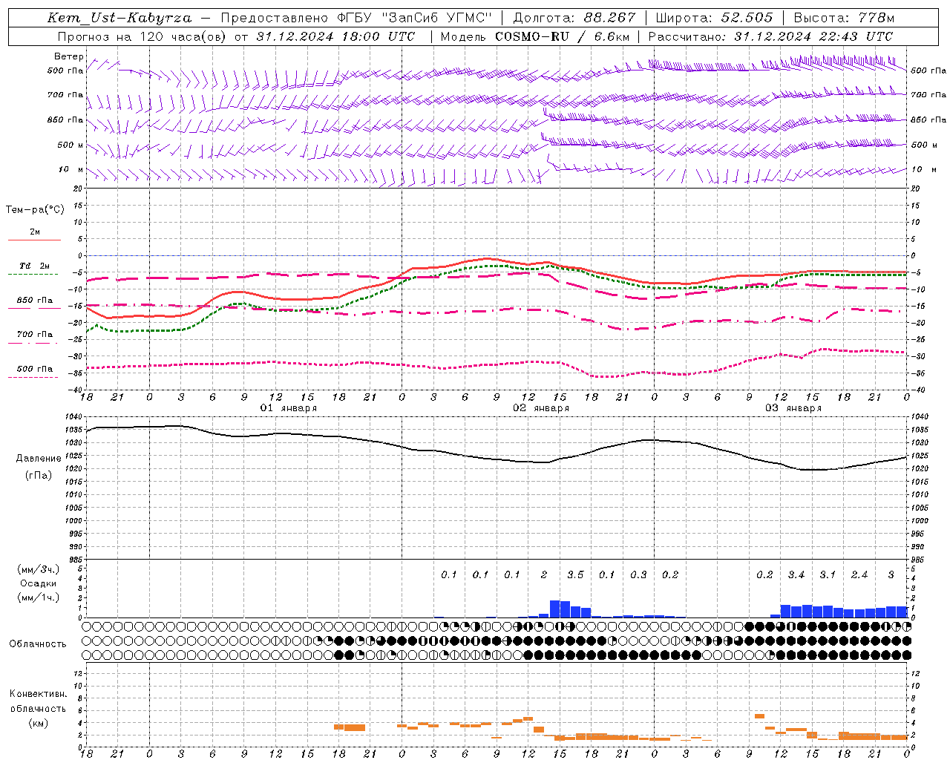
Task: Click the left 850 гПа wind level label
Action: click(65, 119)
